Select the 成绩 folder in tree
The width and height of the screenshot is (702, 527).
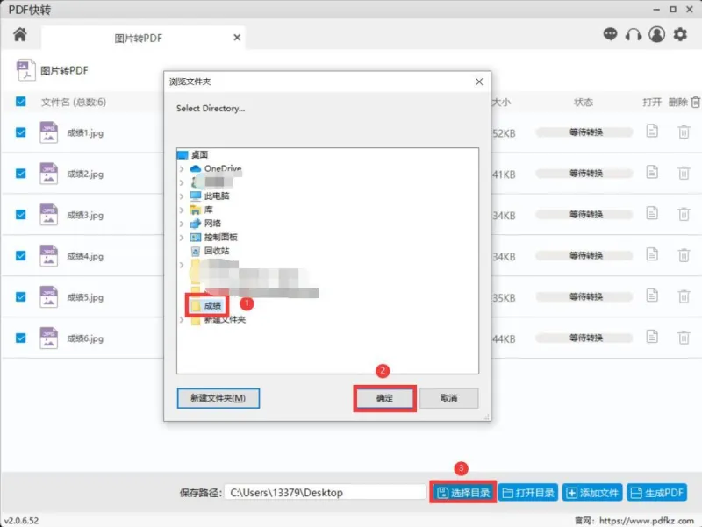click(x=212, y=306)
